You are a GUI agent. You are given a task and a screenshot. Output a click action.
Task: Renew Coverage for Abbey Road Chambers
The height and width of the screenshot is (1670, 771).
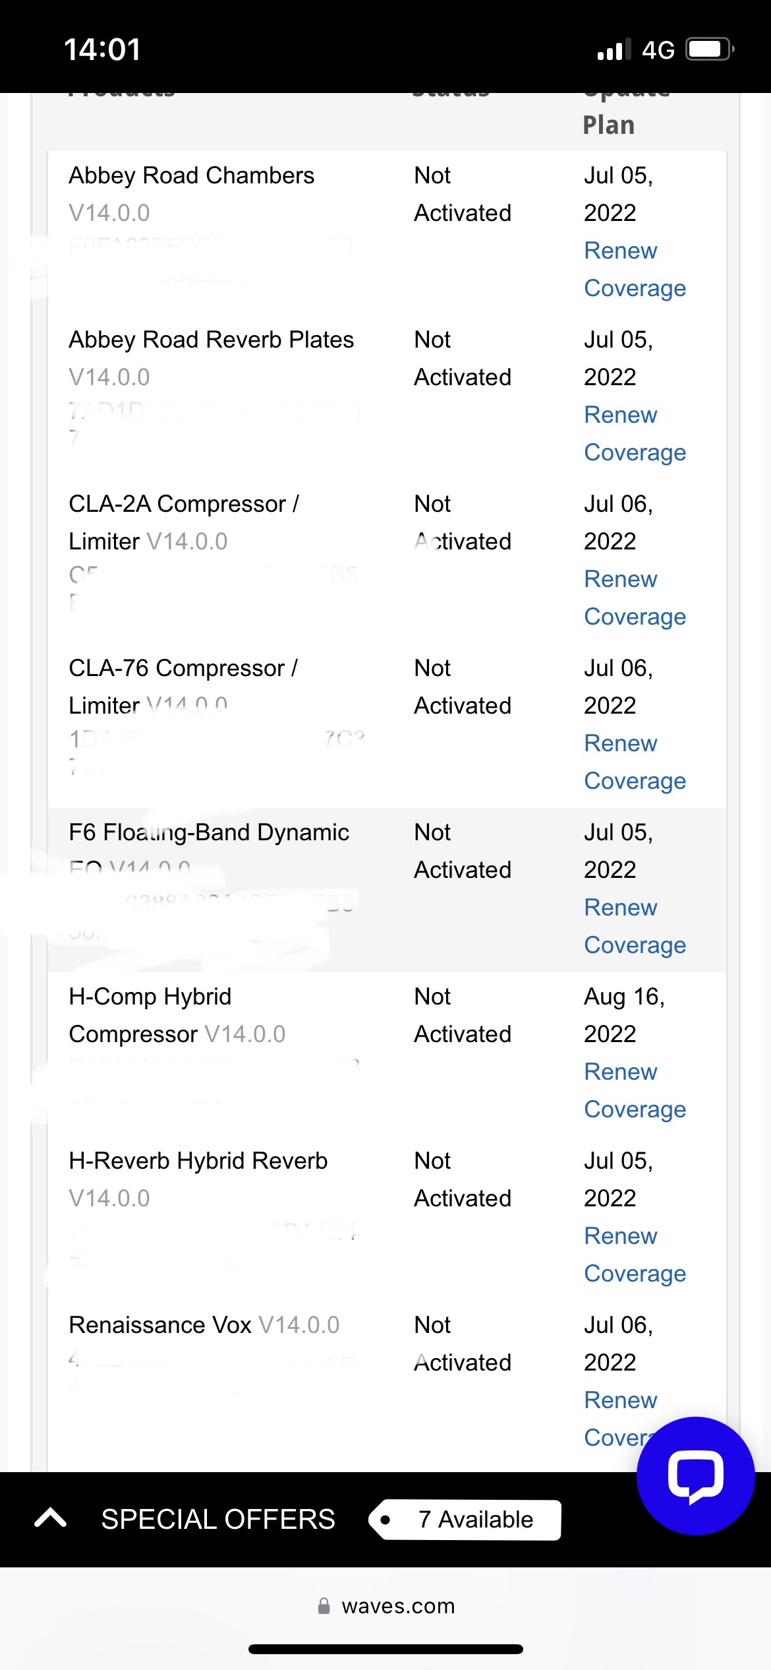(635, 269)
